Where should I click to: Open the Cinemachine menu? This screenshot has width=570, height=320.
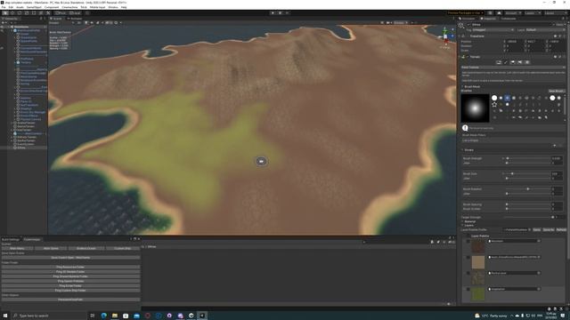[69, 7]
